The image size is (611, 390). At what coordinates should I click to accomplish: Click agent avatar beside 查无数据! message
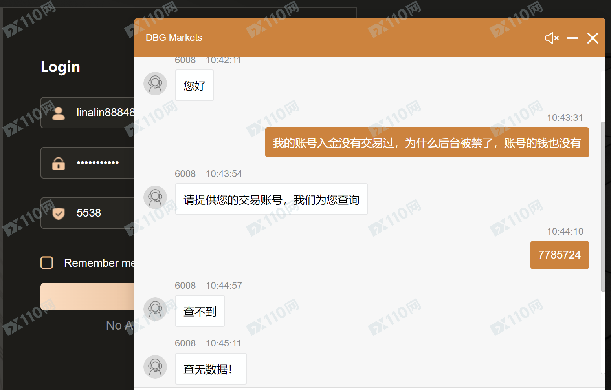coord(155,367)
